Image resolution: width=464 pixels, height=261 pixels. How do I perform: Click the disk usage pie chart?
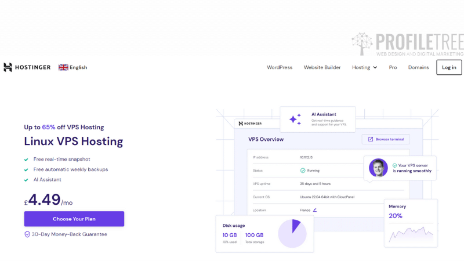click(292, 234)
